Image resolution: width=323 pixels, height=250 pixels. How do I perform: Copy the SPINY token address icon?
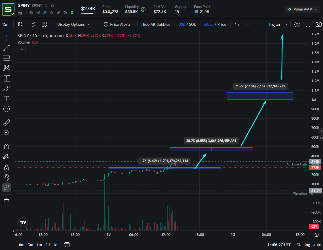(x=47, y=6)
